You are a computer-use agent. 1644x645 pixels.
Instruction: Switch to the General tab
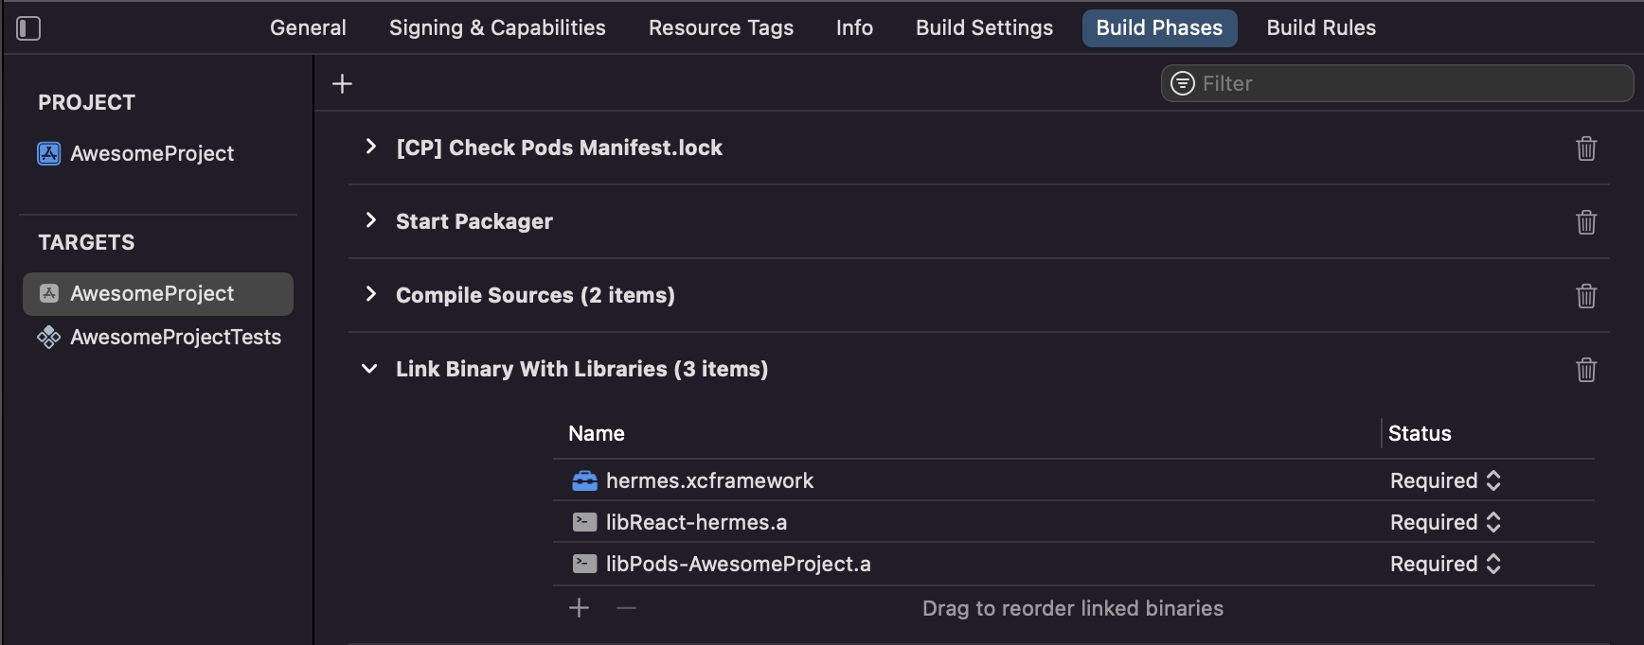point(308,28)
